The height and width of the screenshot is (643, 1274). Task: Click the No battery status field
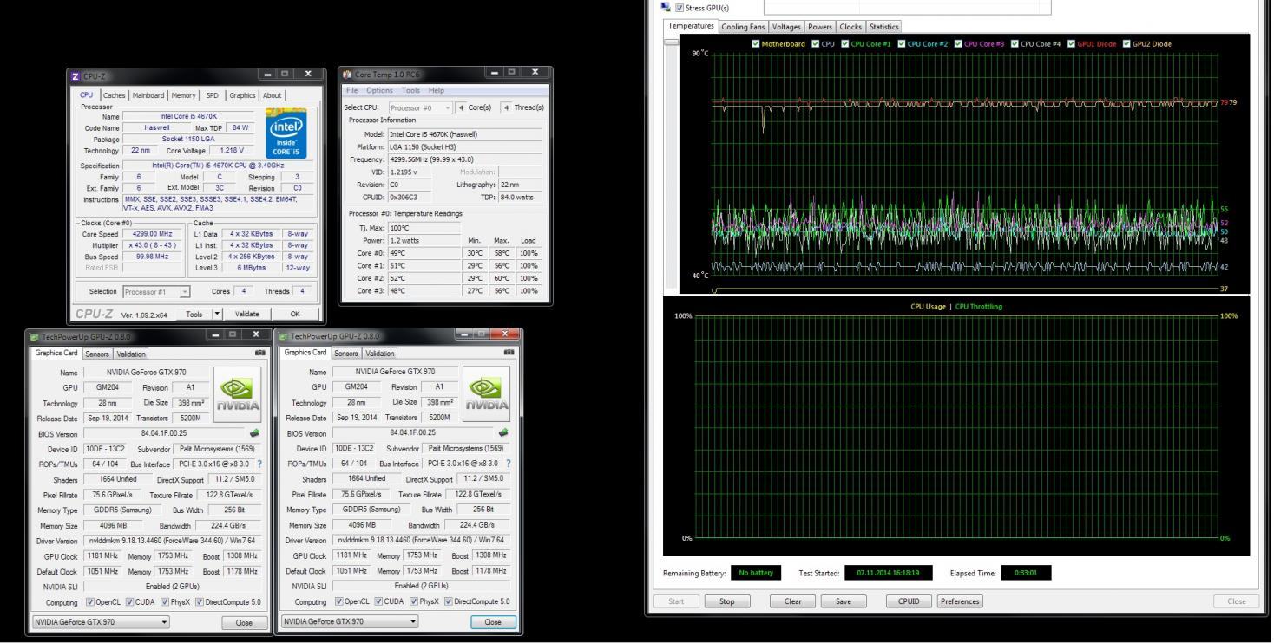click(755, 572)
